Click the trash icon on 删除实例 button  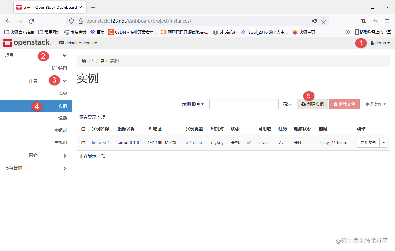tap(336, 104)
